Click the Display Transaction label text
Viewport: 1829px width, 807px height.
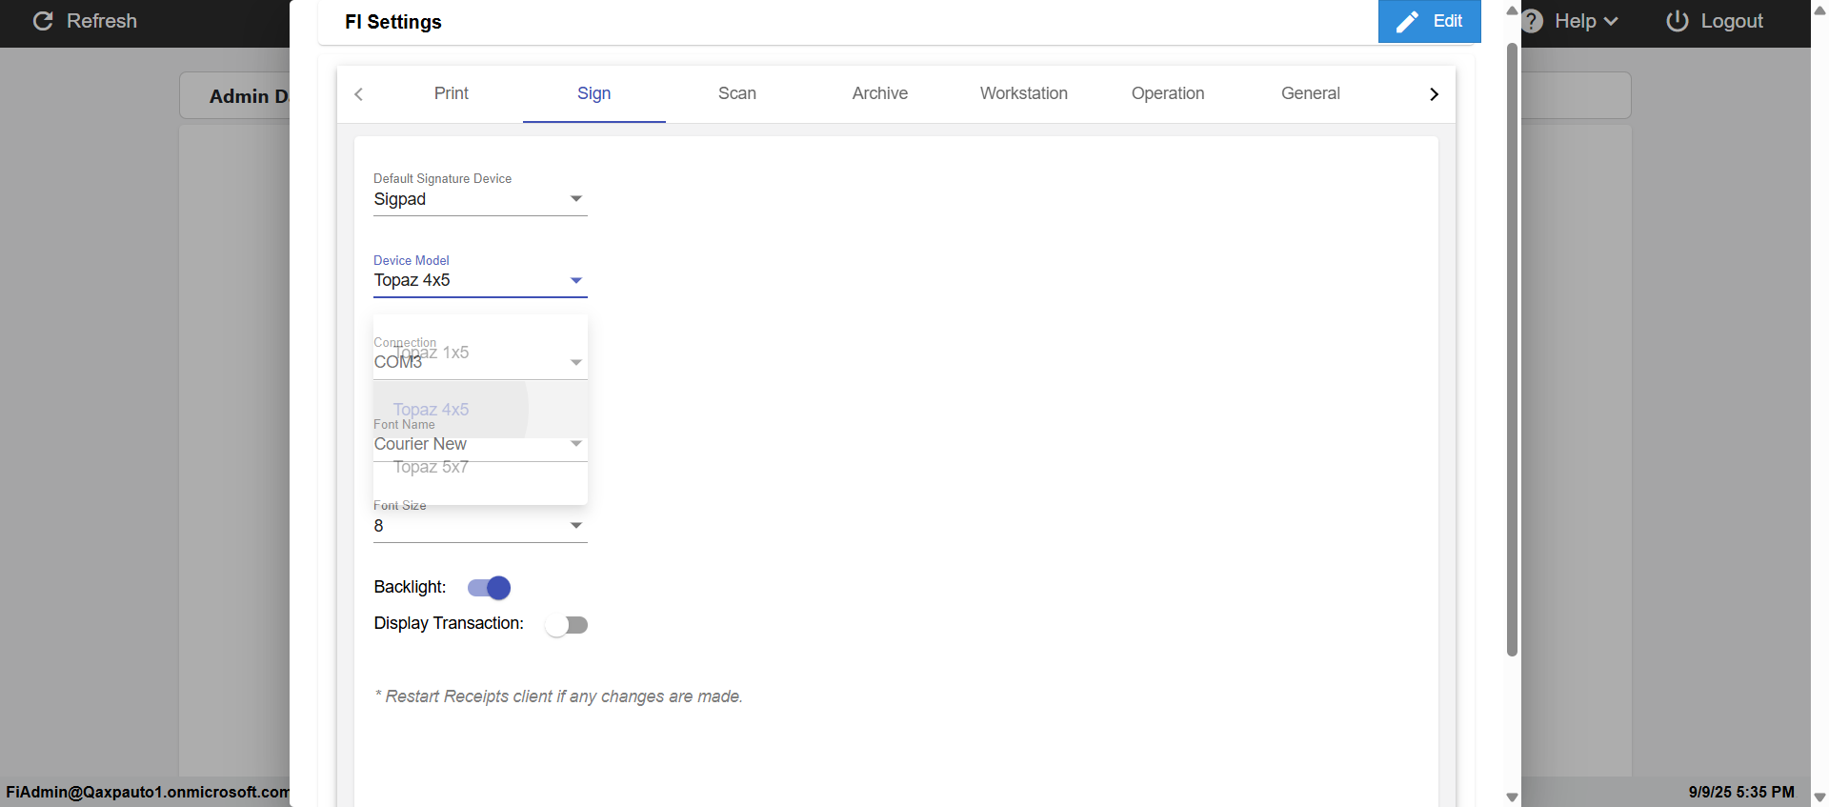pyautogui.click(x=449, y=623)
